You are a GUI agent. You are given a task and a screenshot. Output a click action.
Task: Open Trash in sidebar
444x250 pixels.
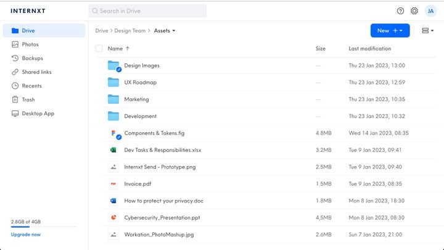tap(28, 99)
